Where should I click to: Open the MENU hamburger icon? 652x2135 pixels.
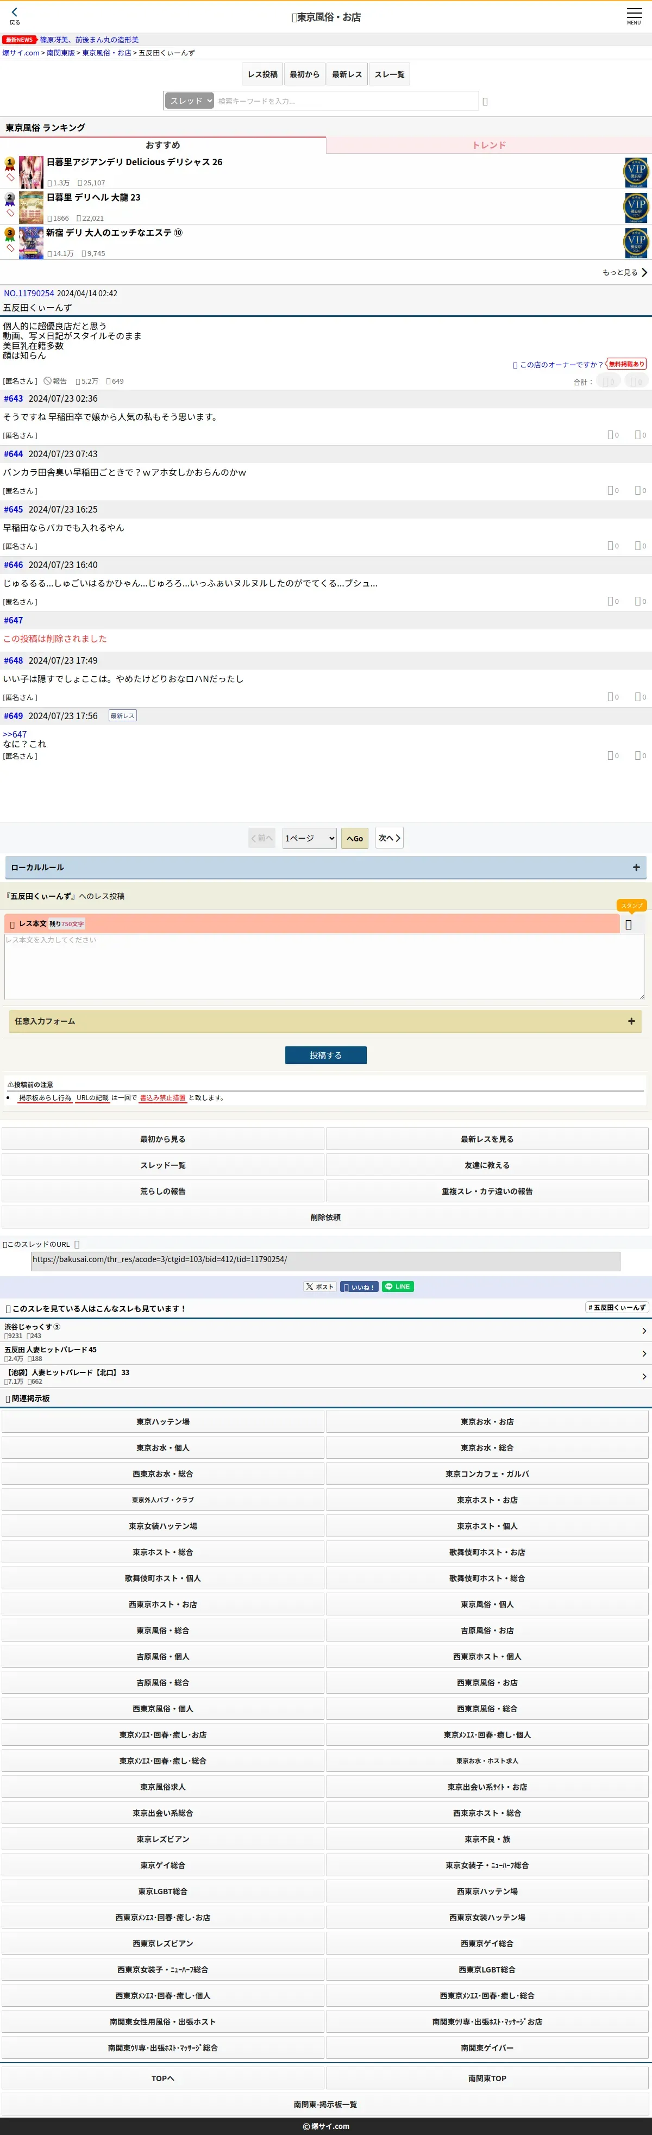click(x=634, y=16)
